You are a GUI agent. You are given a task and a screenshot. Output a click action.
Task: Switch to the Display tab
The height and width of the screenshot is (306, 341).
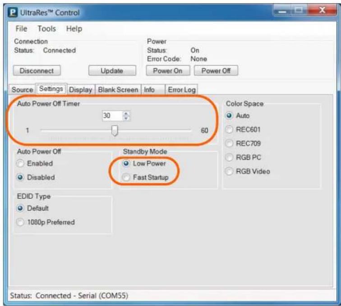[81, 90]
